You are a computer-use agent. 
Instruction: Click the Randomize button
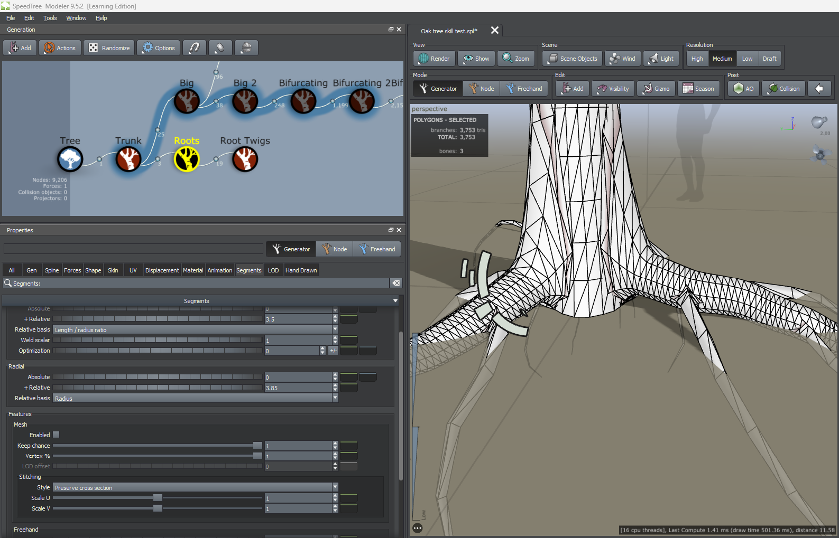coord(109,48)
